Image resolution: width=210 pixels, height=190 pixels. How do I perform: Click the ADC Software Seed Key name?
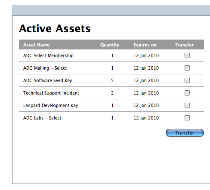point(48,80)
